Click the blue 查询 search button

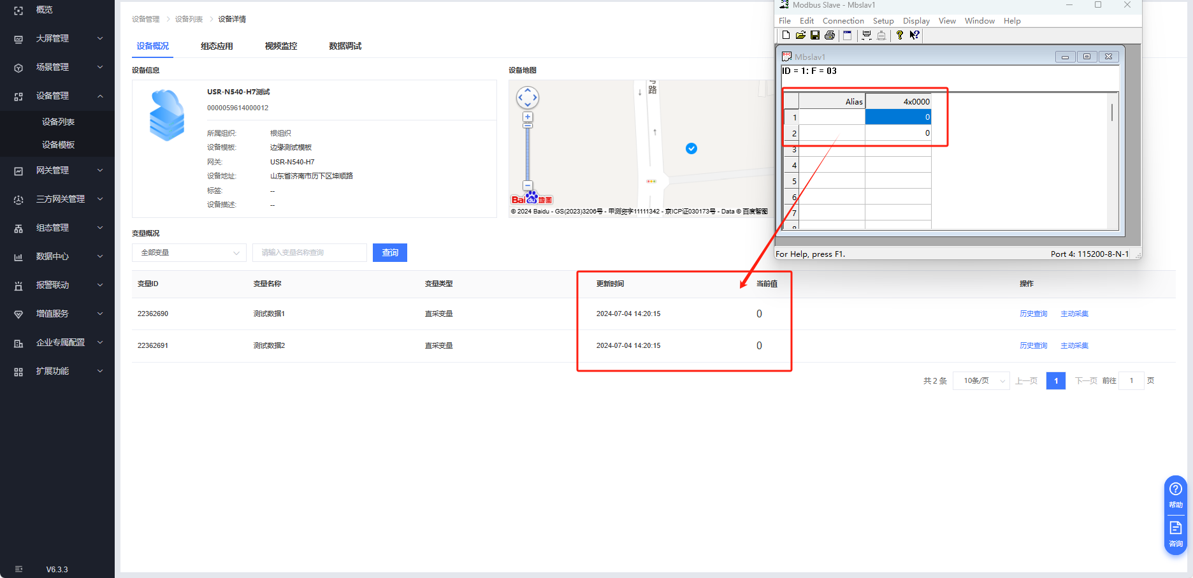tap(390, 253)
